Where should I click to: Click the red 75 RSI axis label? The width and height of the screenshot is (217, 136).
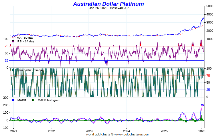(7, 46)
